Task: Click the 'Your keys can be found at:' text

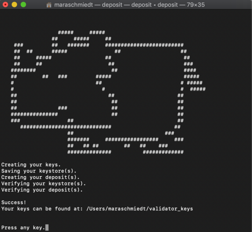Action: 42,209
